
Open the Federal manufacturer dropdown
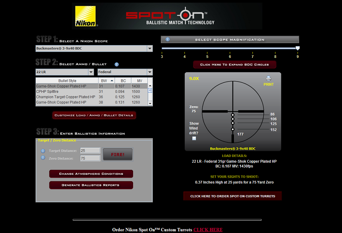pos(149,72)
